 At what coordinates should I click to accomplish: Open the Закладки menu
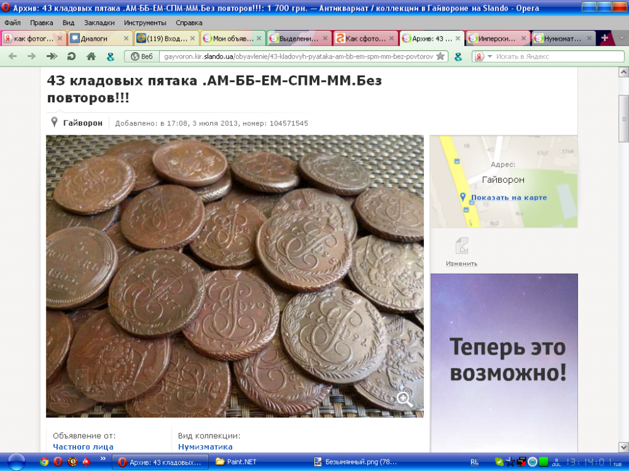point(99,23)
